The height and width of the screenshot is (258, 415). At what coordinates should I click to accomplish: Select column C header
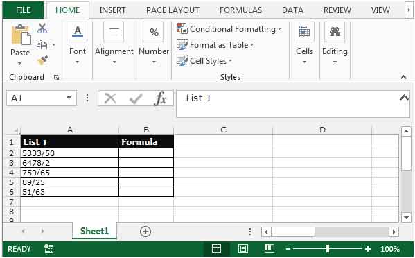tap(223, 130)
